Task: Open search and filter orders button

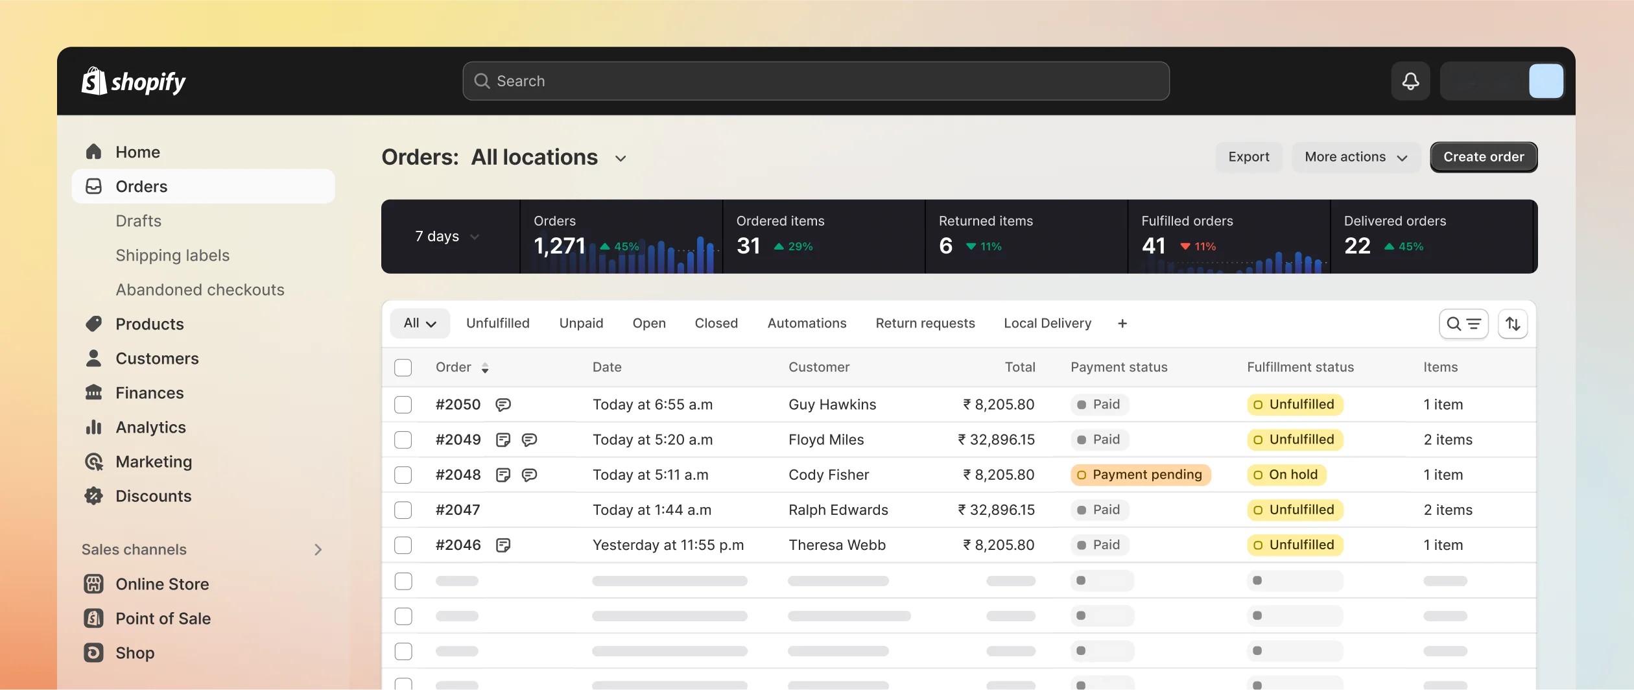Action: click(1463, 324)
